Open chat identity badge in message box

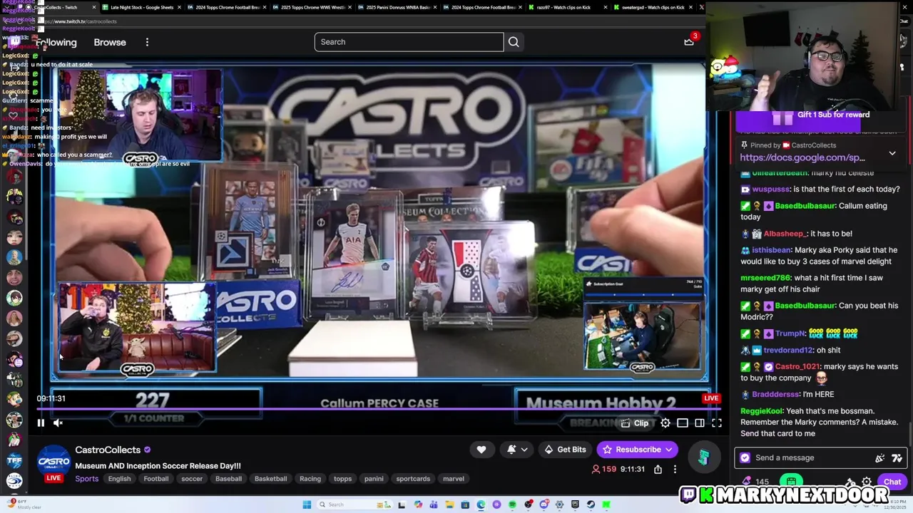coord(745,458)
